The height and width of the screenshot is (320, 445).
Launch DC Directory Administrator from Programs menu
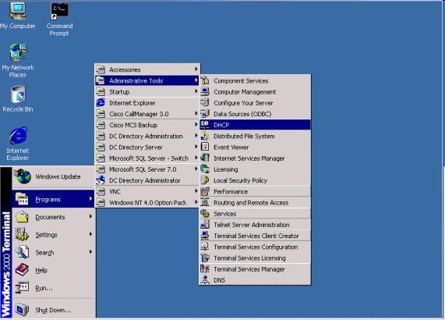(x=147, y=180)
